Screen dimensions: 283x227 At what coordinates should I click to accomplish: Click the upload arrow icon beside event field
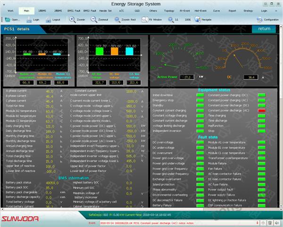[x=263, y=223]
